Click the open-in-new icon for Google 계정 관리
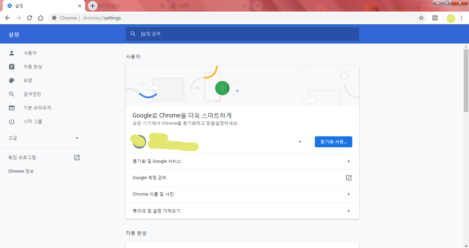 tap(349, 178)
